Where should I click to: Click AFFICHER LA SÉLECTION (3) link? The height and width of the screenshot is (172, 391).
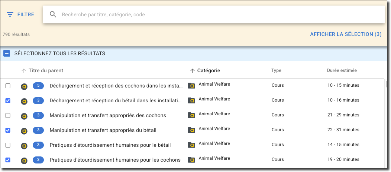[x=346, y=34]
